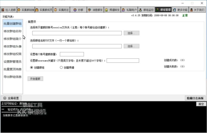The image size is (207, 133).
Task: Click the 采集群成员 tab icon
Action: coord(37,10)
